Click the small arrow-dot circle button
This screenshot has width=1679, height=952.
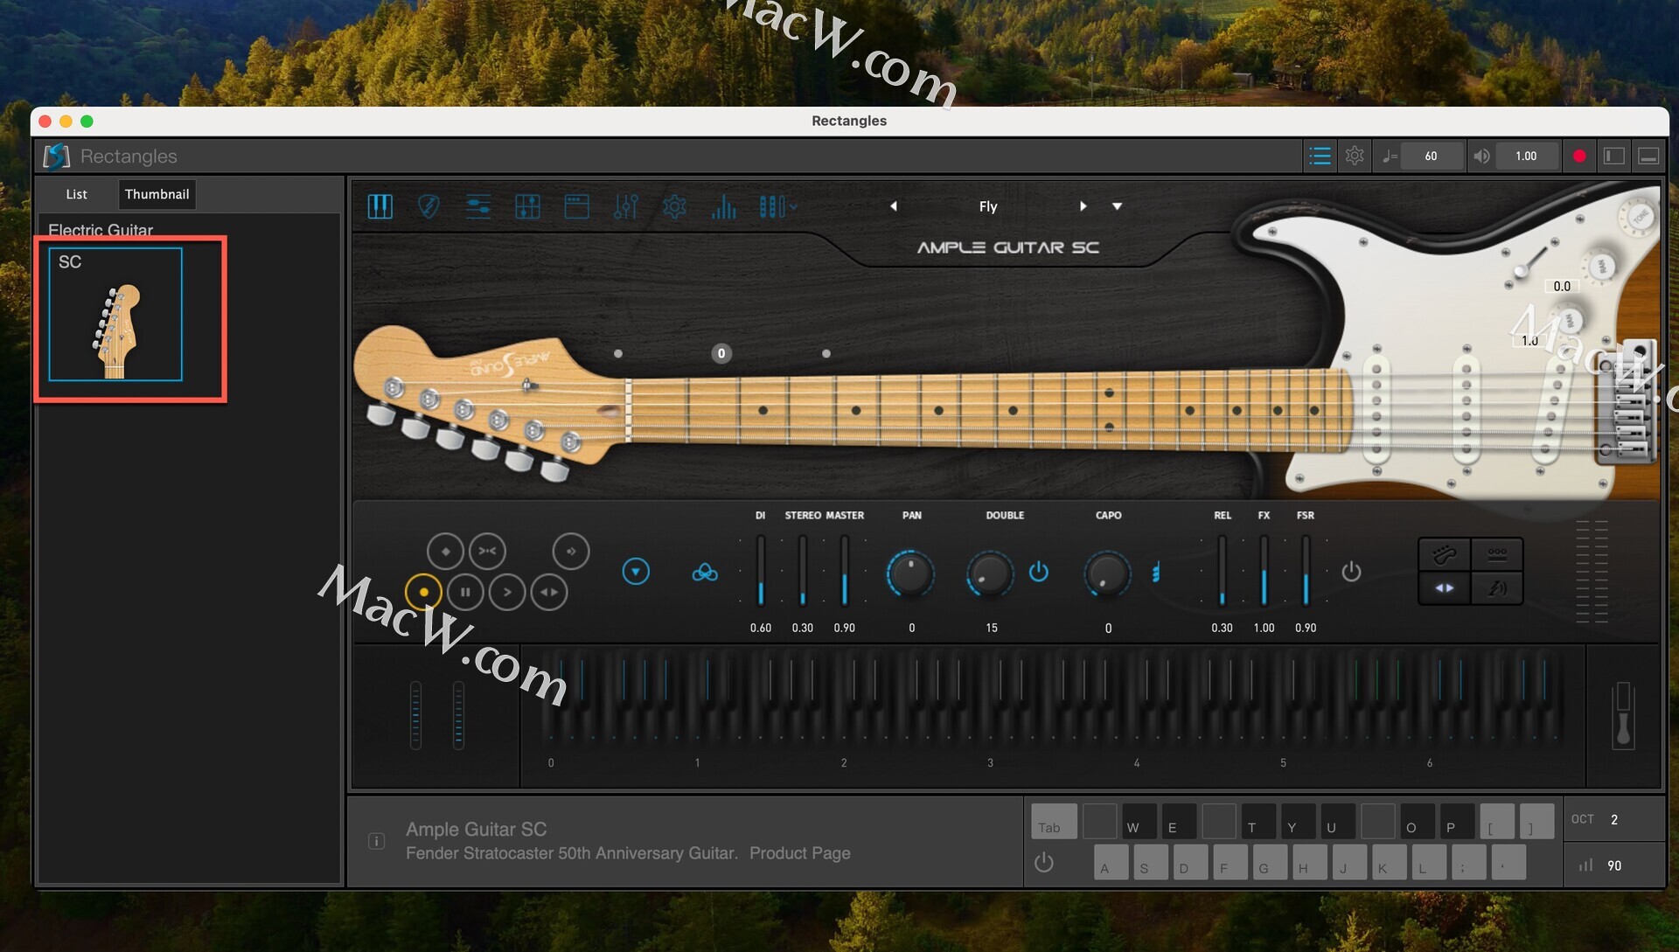571,552
